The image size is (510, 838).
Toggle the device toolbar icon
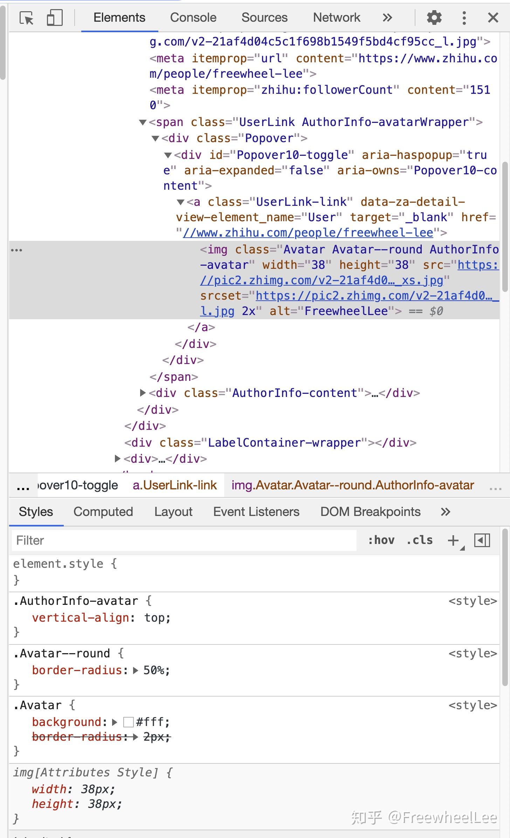click(54, 18)
